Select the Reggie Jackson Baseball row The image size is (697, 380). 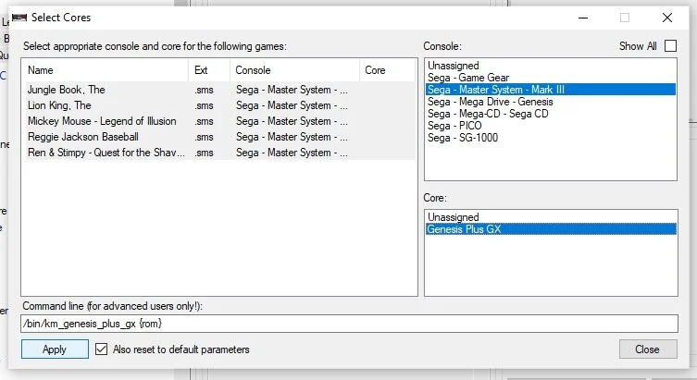[x=220, y=137]
